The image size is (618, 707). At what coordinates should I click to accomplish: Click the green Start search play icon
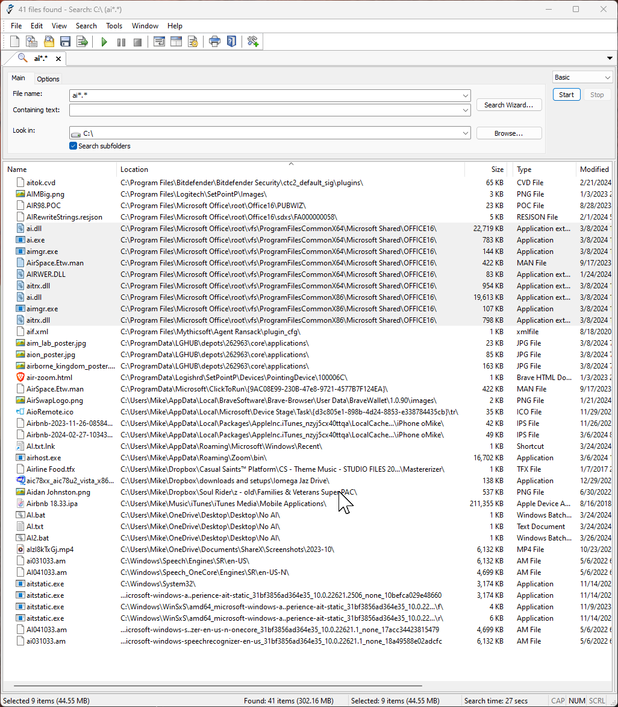click(x=104, y=42)
